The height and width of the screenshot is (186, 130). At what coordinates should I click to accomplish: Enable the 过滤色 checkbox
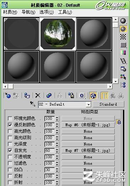(x=10, y=163)
